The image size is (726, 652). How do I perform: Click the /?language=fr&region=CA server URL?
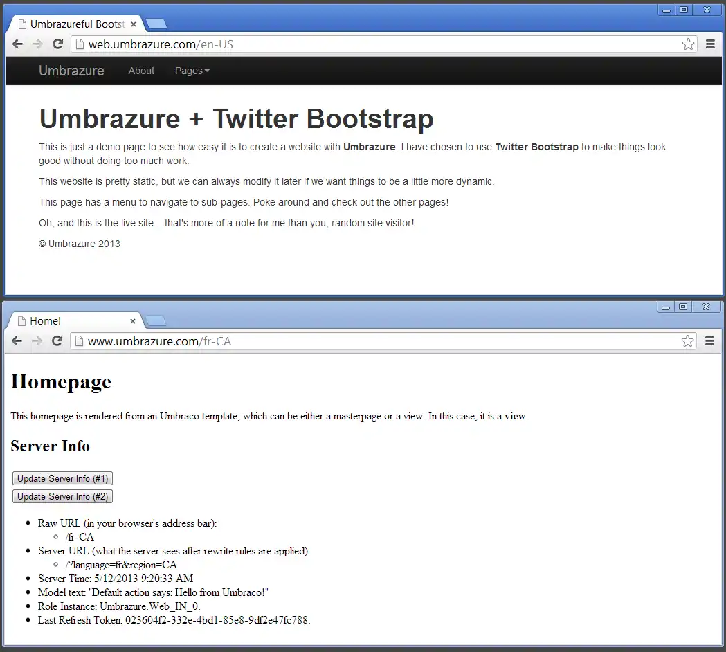(x=121, y=565)
